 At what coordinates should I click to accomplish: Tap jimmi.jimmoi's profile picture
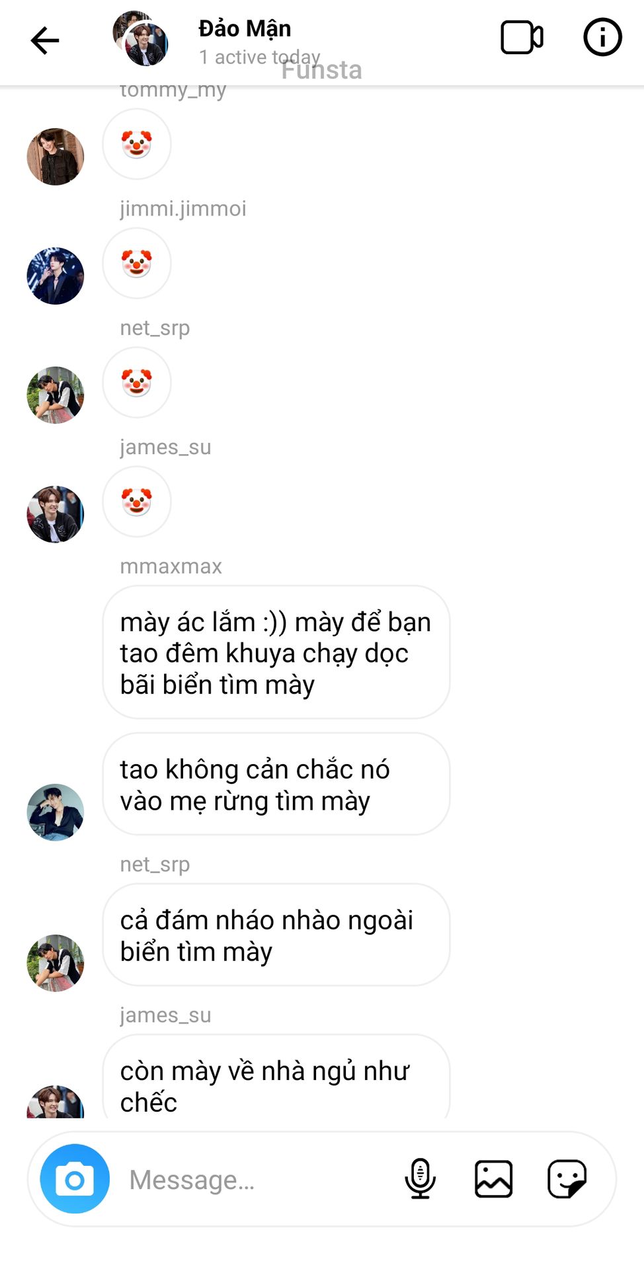(56, 276)
